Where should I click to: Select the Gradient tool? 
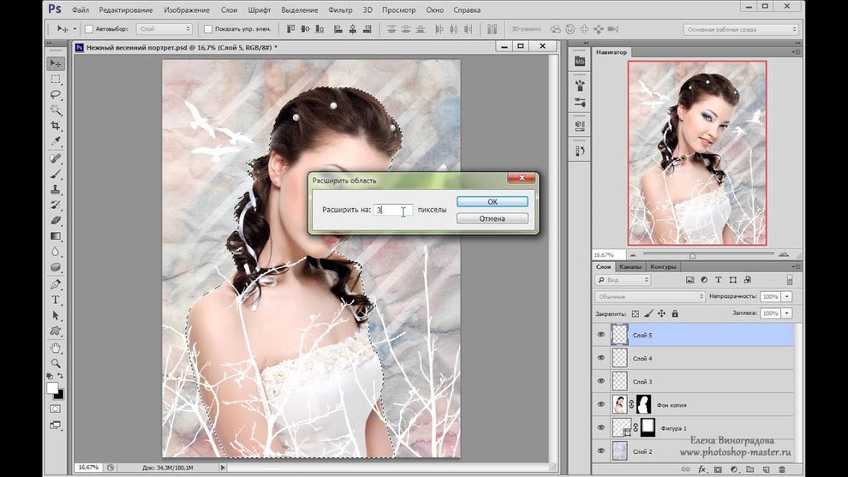point(56,237)
